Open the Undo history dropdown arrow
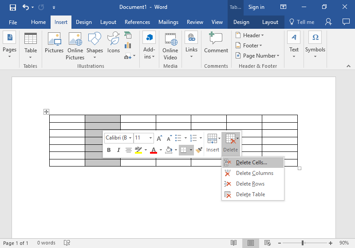355x248 pixels. click(x=32, y=8)
